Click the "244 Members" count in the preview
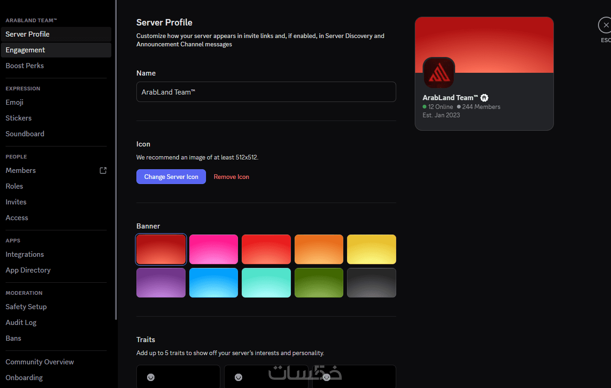The image size is (611, 388). pos(479,107)
